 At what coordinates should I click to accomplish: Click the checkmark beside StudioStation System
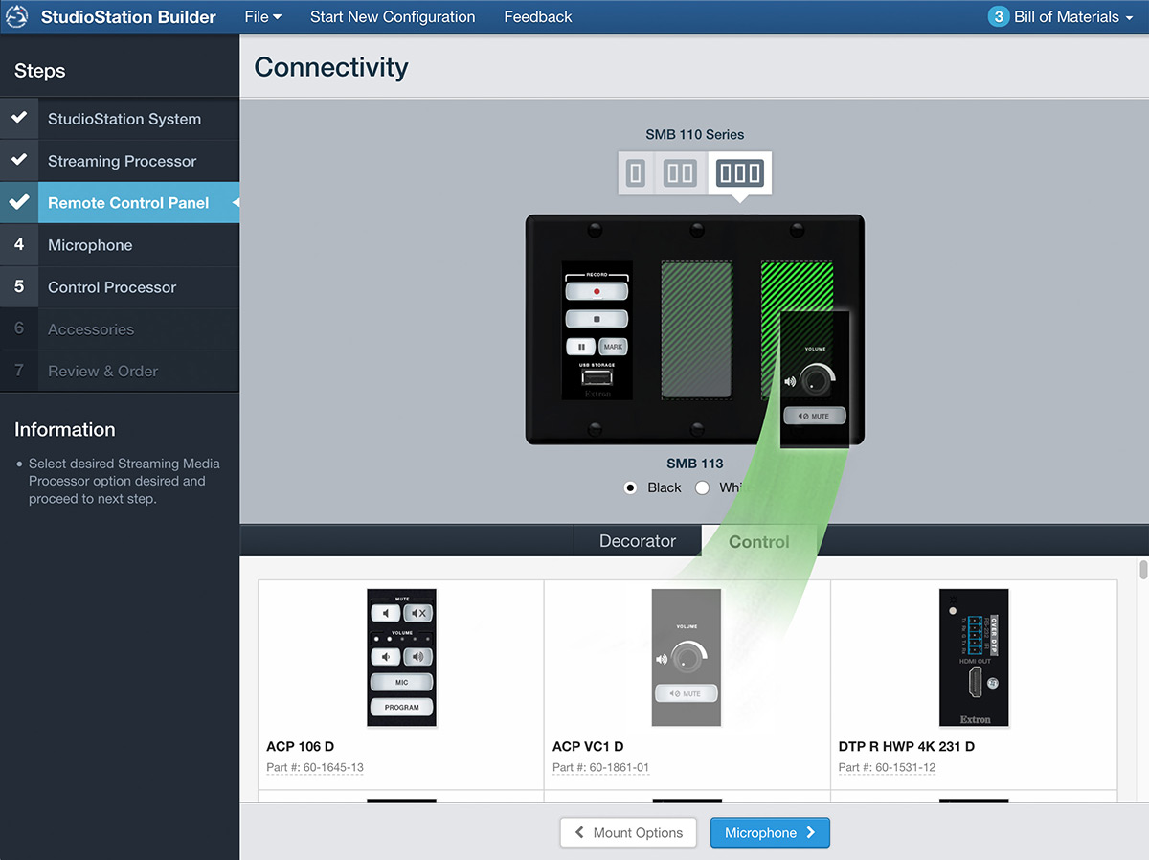[x=18, y=118]
